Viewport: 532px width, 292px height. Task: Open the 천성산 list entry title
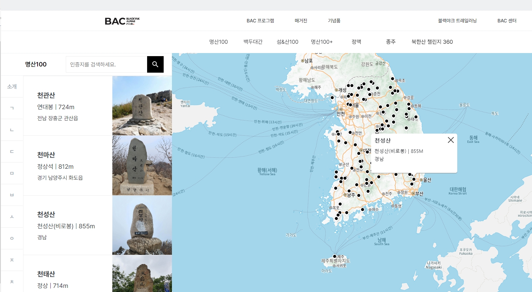(46, 215)
